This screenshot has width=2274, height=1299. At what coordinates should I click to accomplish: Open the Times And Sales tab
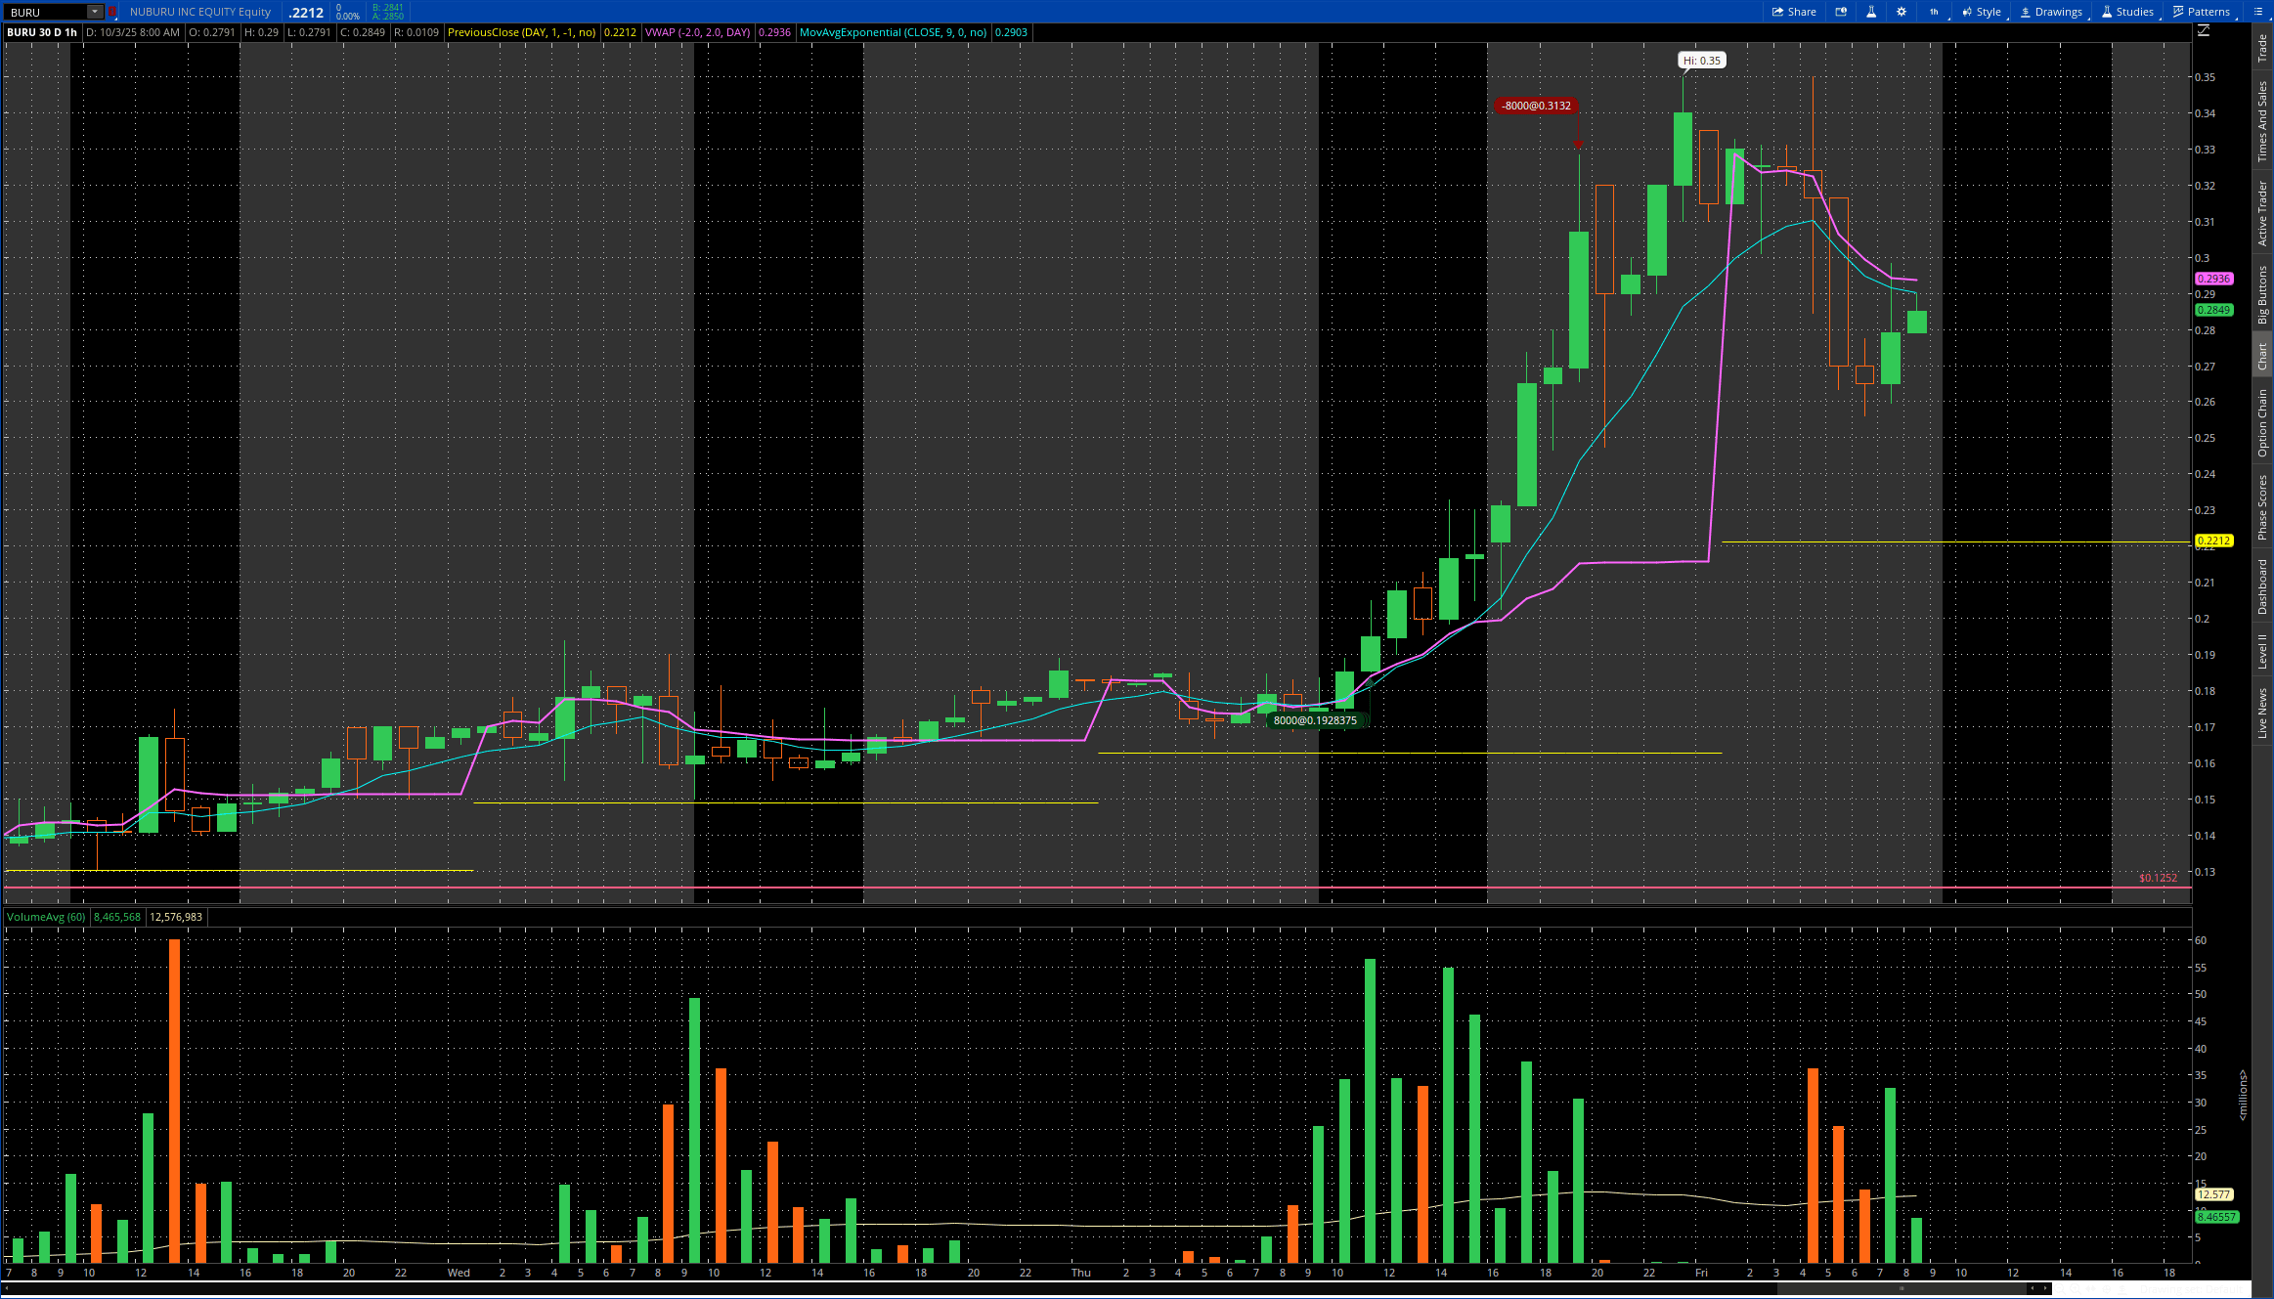coord(2262,121)
